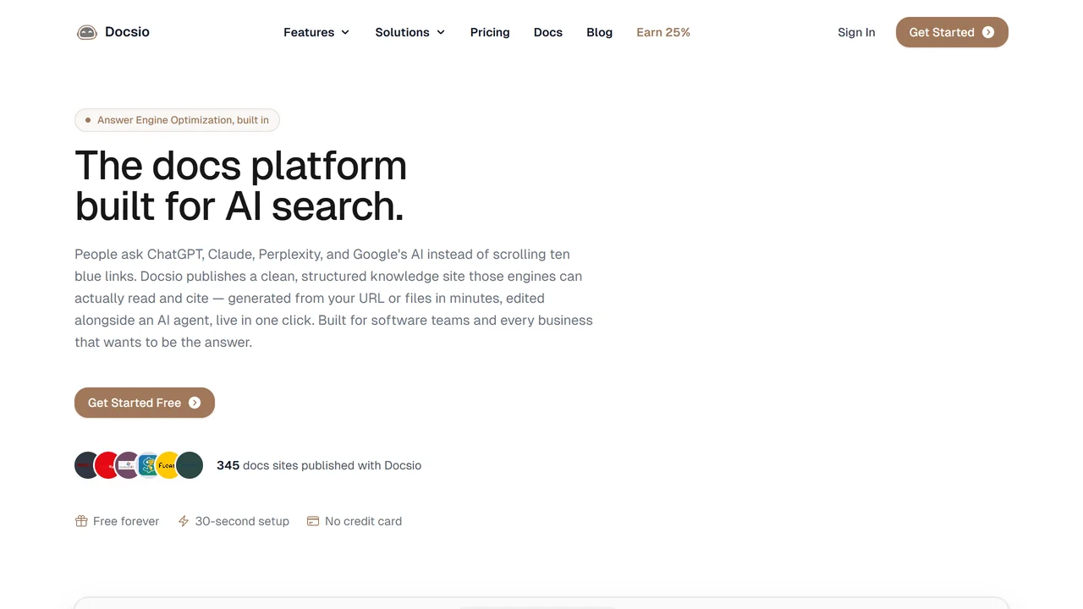
Task: Click the gift icon beside Free forever
Action: click(81, 521)
